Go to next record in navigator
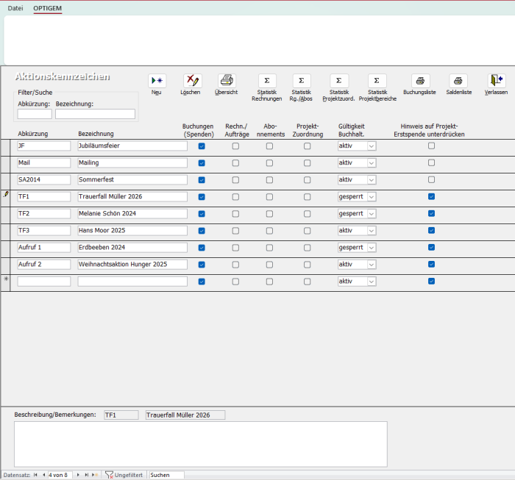Viewport: 515px width, 480px height. click(78, 476)
